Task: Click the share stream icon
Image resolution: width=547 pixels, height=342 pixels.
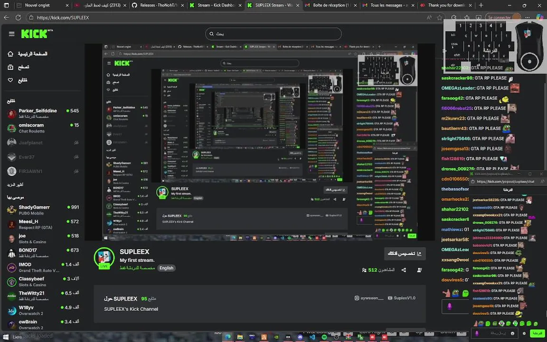Action: tap(404, 270)
